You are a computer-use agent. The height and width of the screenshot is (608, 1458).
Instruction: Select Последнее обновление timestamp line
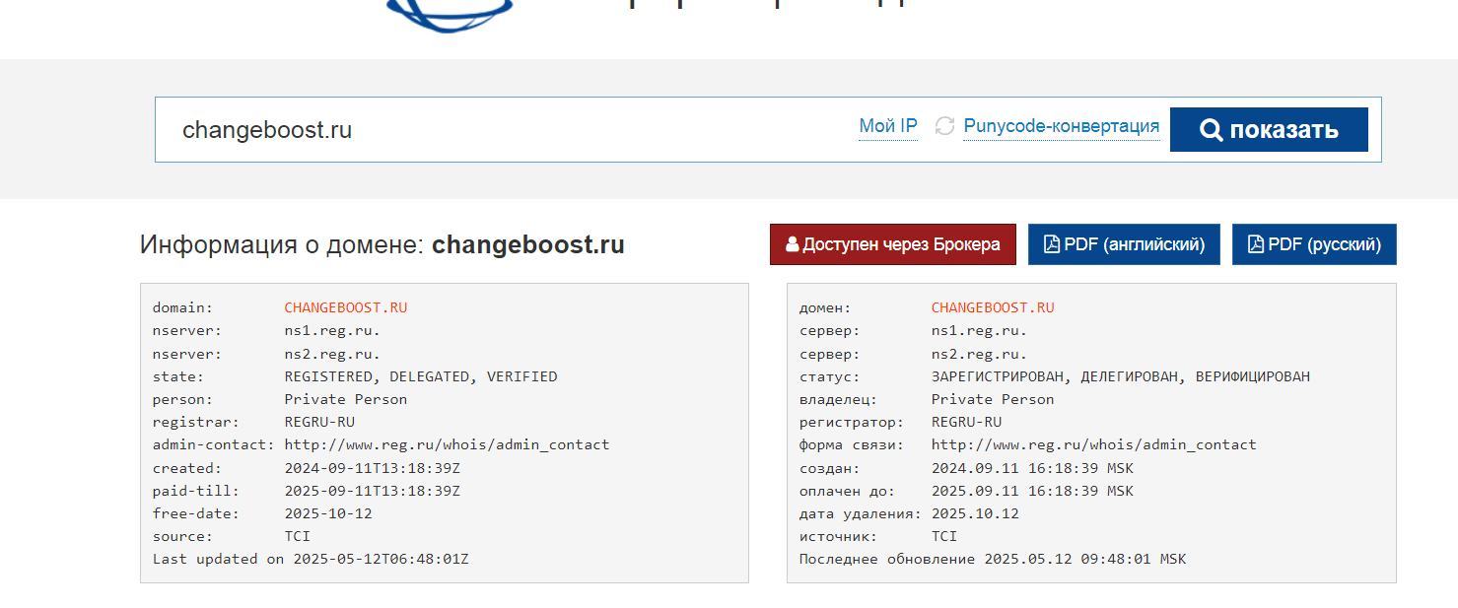point(993,559)
